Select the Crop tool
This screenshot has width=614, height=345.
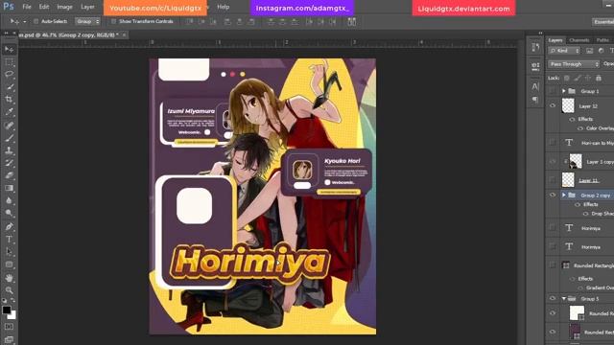coord(9,100)
